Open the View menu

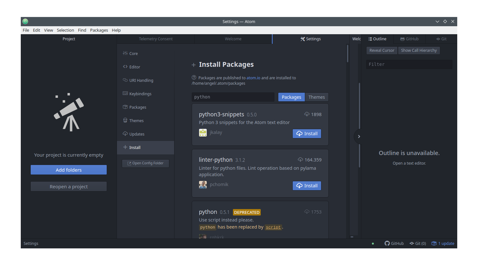click(x=49, y=30)
